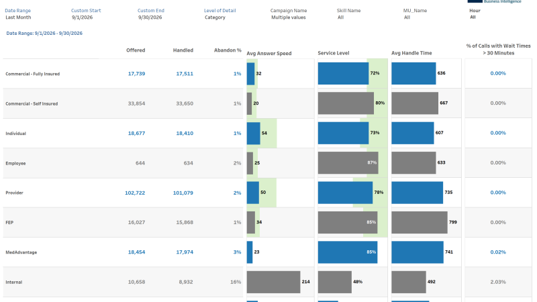Select the handle time bar labeled 636
This screenshot has width=537, height=302.
coord(413,73)
